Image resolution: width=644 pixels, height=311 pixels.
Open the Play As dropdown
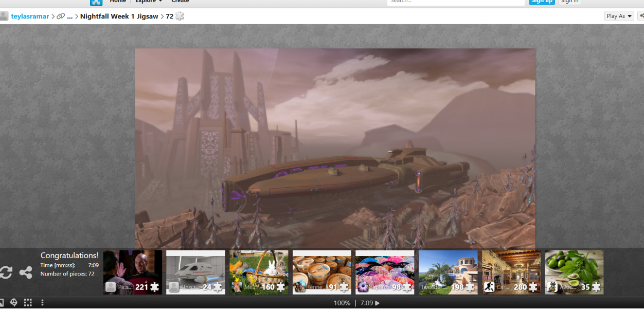coord(619,16)
